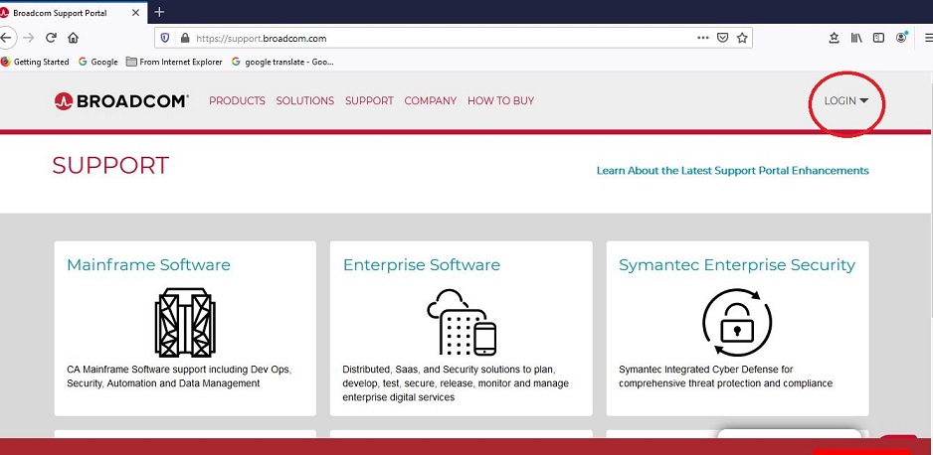Click CA Mainframe Software support description text
The image size is (933, 455).
click(179, 377)
